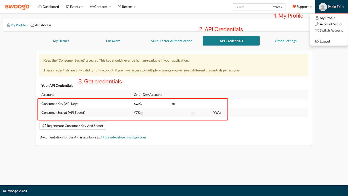Click inside the Search input field
Image resolution: width=348 pixels, height=196 pixels.
coord(251,7)
